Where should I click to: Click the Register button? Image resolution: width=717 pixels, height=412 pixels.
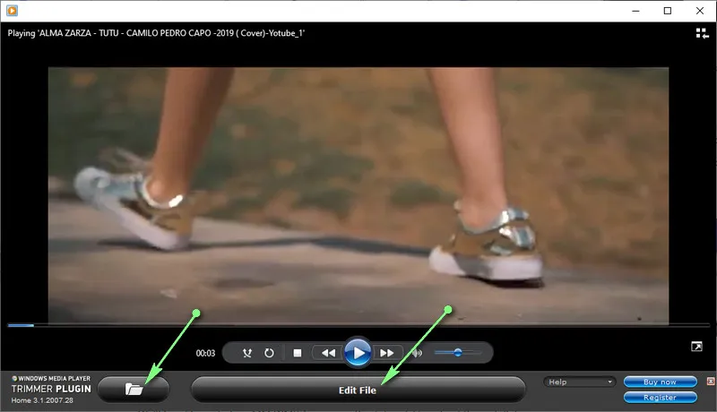pos(660,397)
